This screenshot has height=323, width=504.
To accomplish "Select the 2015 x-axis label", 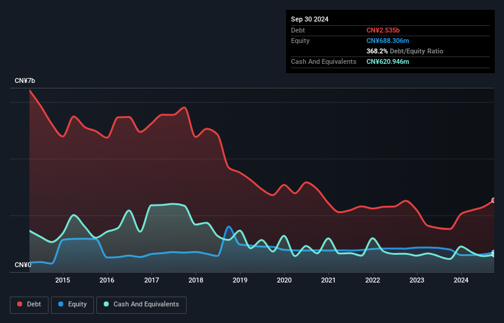I will coord(63,280).
